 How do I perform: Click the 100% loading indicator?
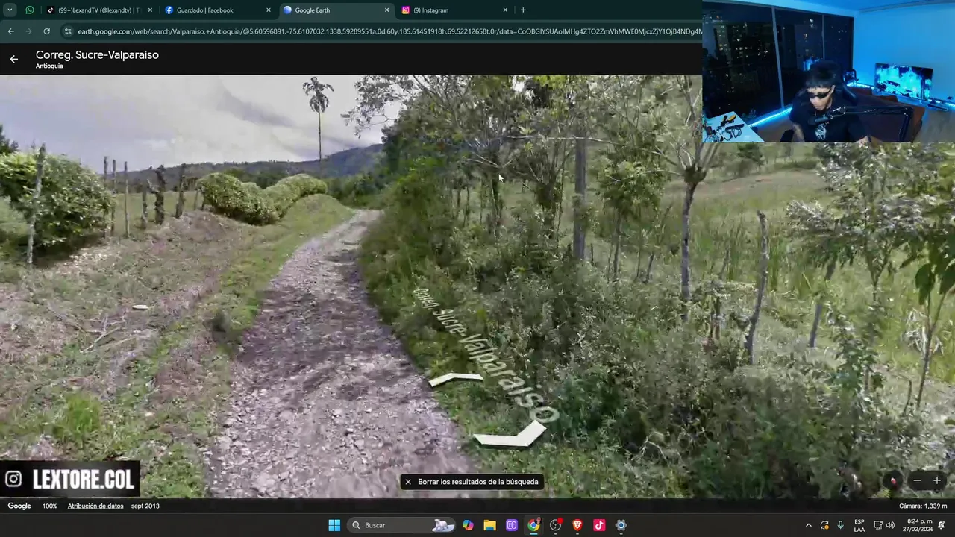(x=49, y=506)
